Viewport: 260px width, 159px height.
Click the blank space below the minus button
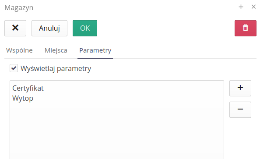point(240,138)
